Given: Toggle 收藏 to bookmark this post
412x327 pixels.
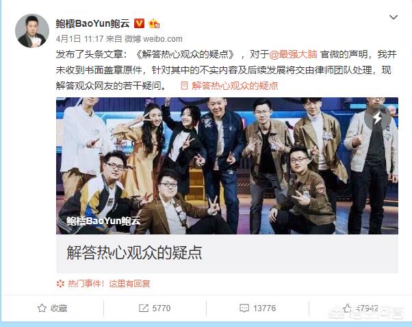Looking at the screenshot, I should (x=52, y=308).
